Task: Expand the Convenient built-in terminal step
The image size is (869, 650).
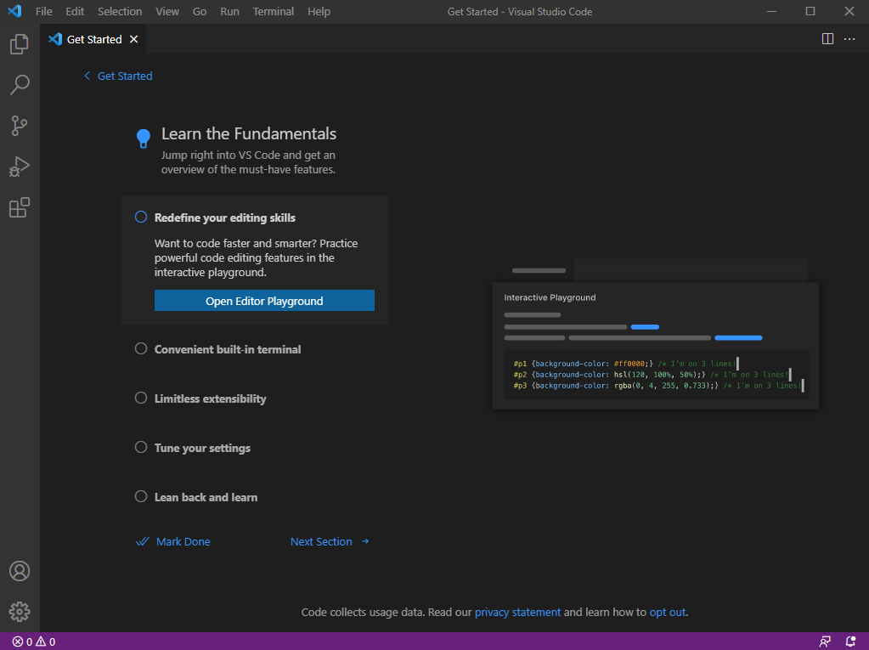Action: [228, 350]
